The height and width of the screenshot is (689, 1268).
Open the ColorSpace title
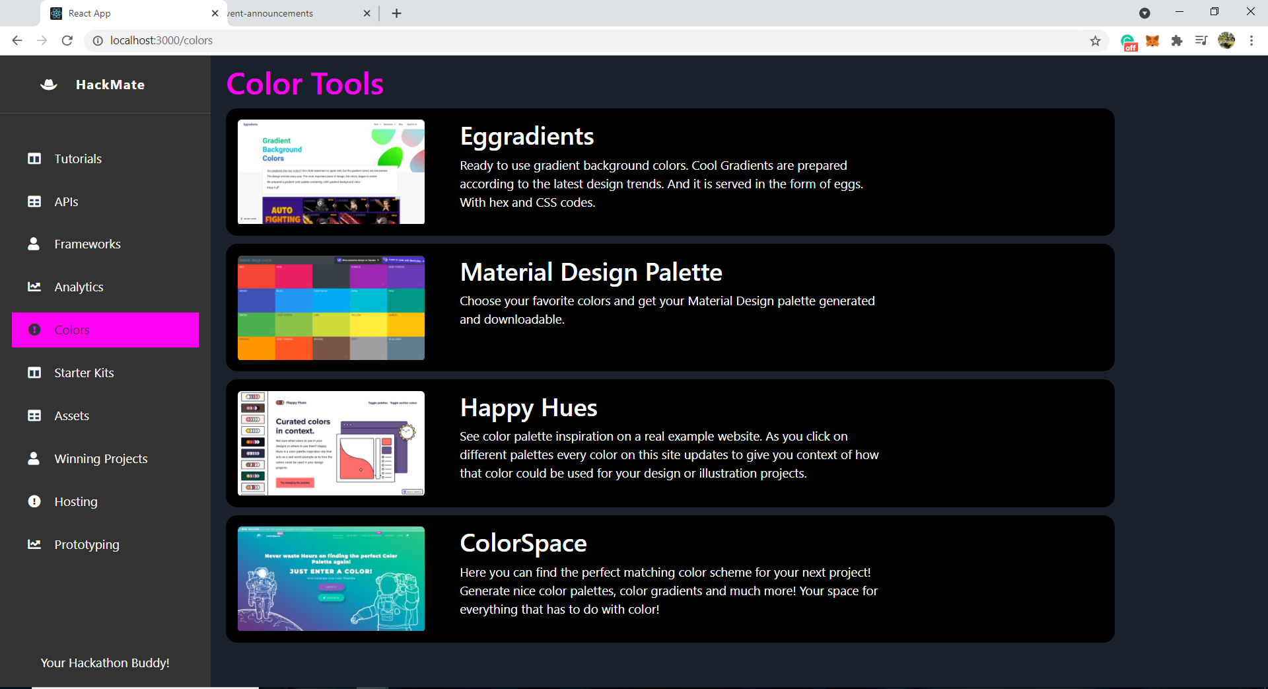pos(524,544)
